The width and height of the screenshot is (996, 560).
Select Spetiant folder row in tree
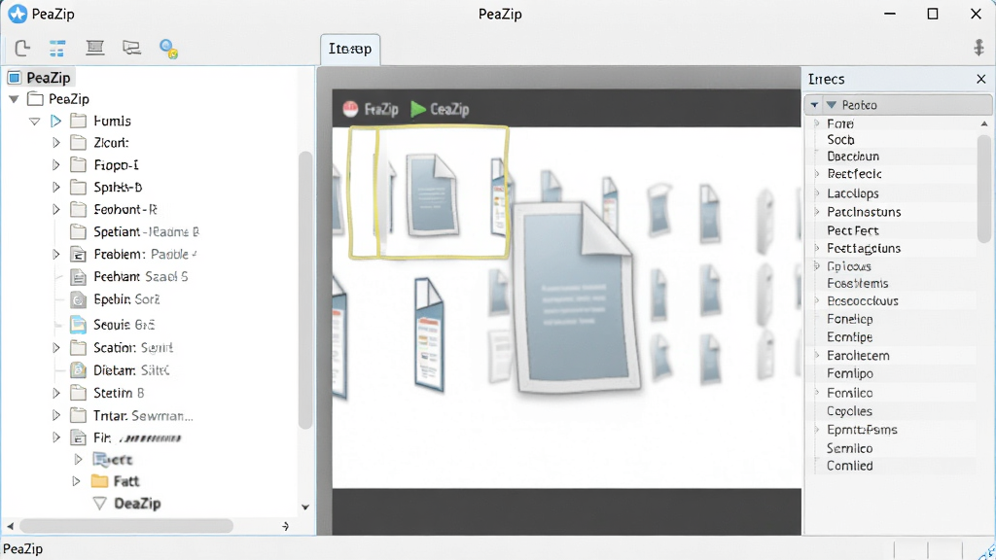point(134,231)
